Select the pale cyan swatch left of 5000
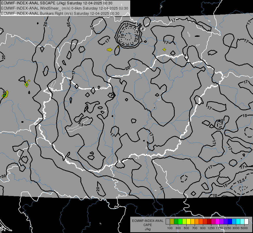 tap(242, 221)
